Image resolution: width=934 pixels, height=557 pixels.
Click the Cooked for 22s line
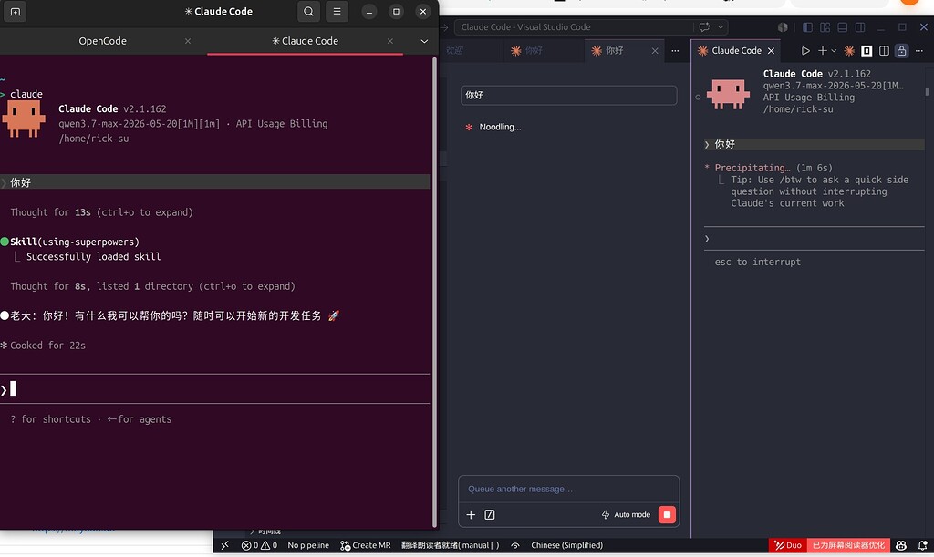tap(47, 346)
